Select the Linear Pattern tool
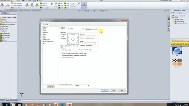 (x=56, y=5)
